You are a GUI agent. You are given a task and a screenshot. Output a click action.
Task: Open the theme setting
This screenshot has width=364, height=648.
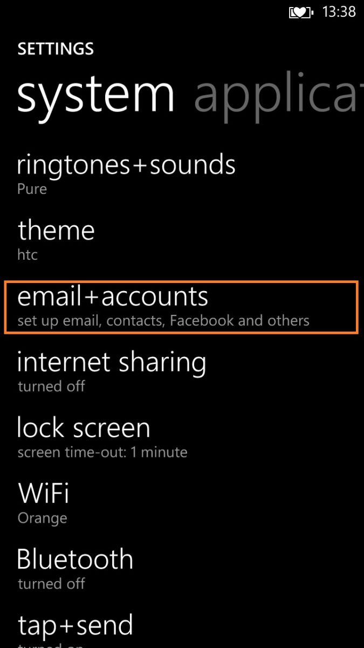coord(182,239)
